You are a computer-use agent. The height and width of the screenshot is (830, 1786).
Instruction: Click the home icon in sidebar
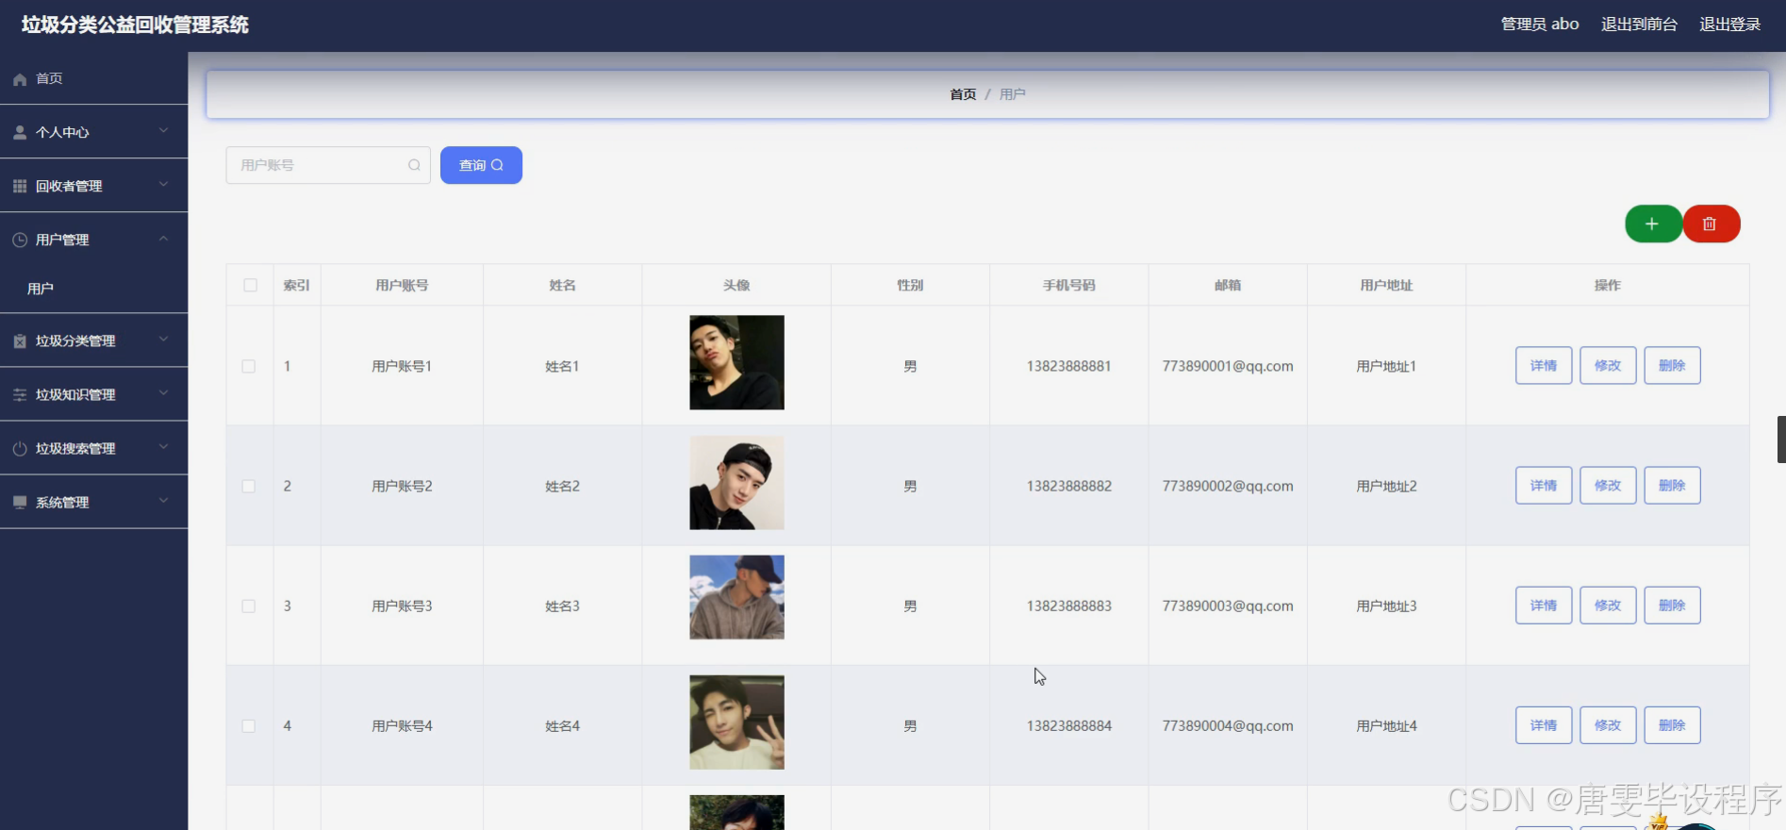[20, 79]
